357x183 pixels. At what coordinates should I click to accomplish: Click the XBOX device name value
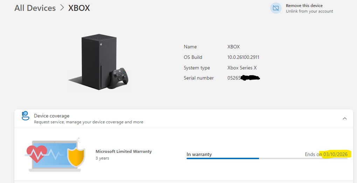click(x=233, y=47)
